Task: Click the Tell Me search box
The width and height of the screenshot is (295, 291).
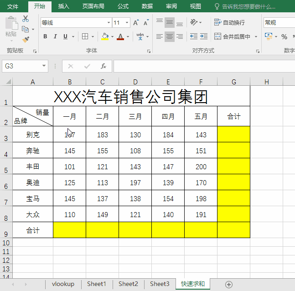Action: (245, 6)
